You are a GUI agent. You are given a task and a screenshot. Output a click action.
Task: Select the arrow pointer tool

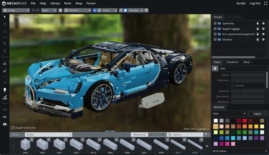[5, 17]
